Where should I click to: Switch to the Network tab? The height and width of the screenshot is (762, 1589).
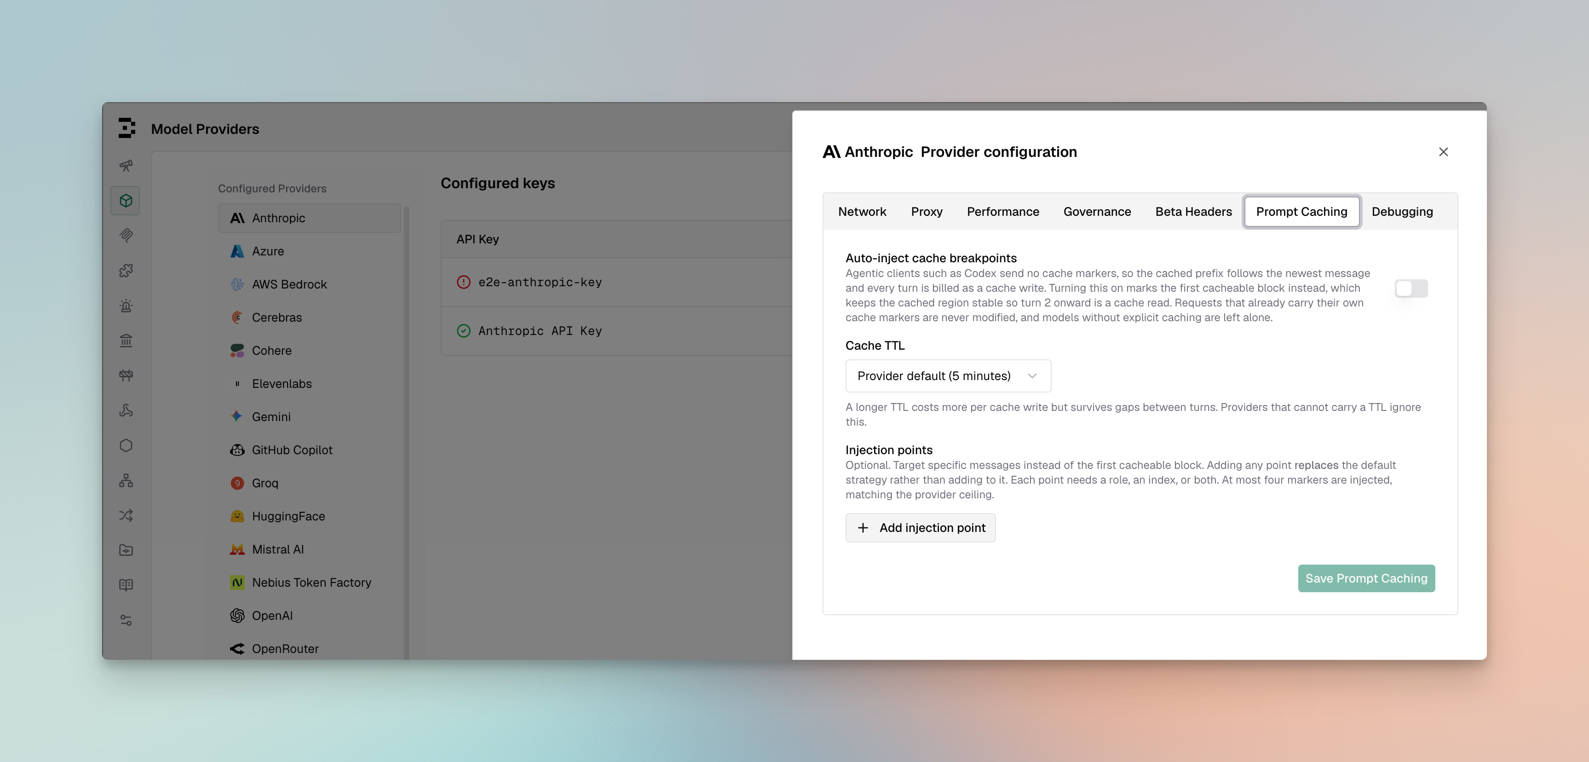coord(862,212)
